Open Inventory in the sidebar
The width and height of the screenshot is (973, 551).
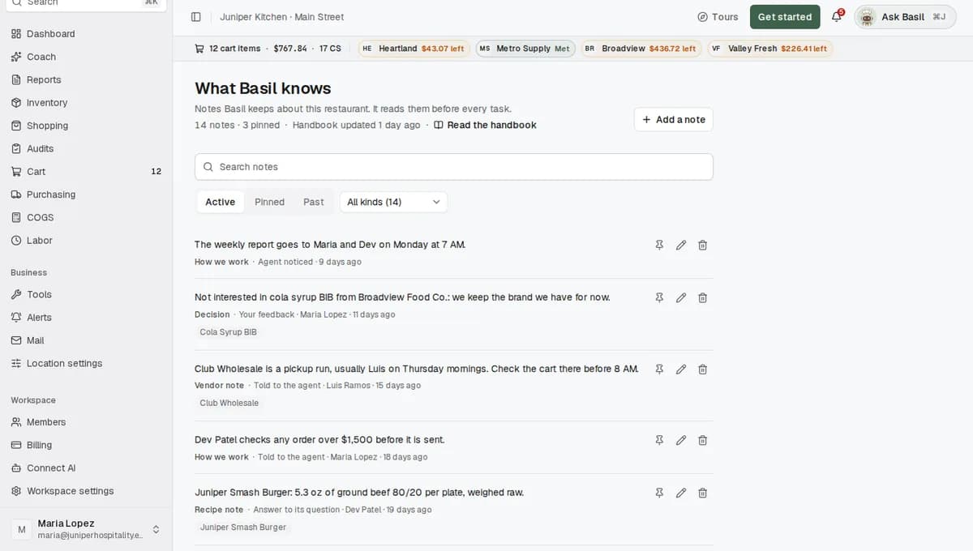[86, 103]
